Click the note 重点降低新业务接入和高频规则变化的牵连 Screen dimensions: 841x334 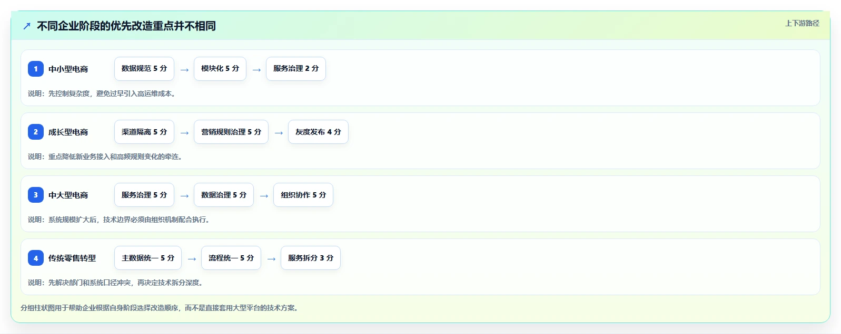[115, 156]
